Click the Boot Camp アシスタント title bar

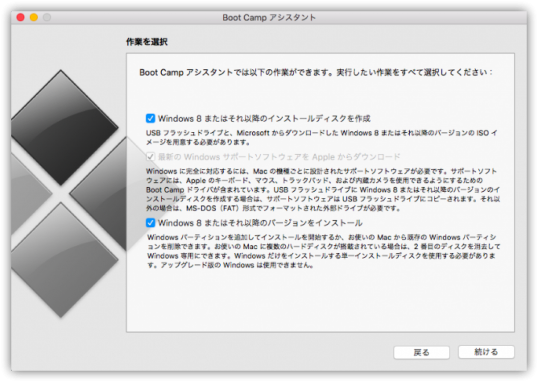tap(269, 17)
